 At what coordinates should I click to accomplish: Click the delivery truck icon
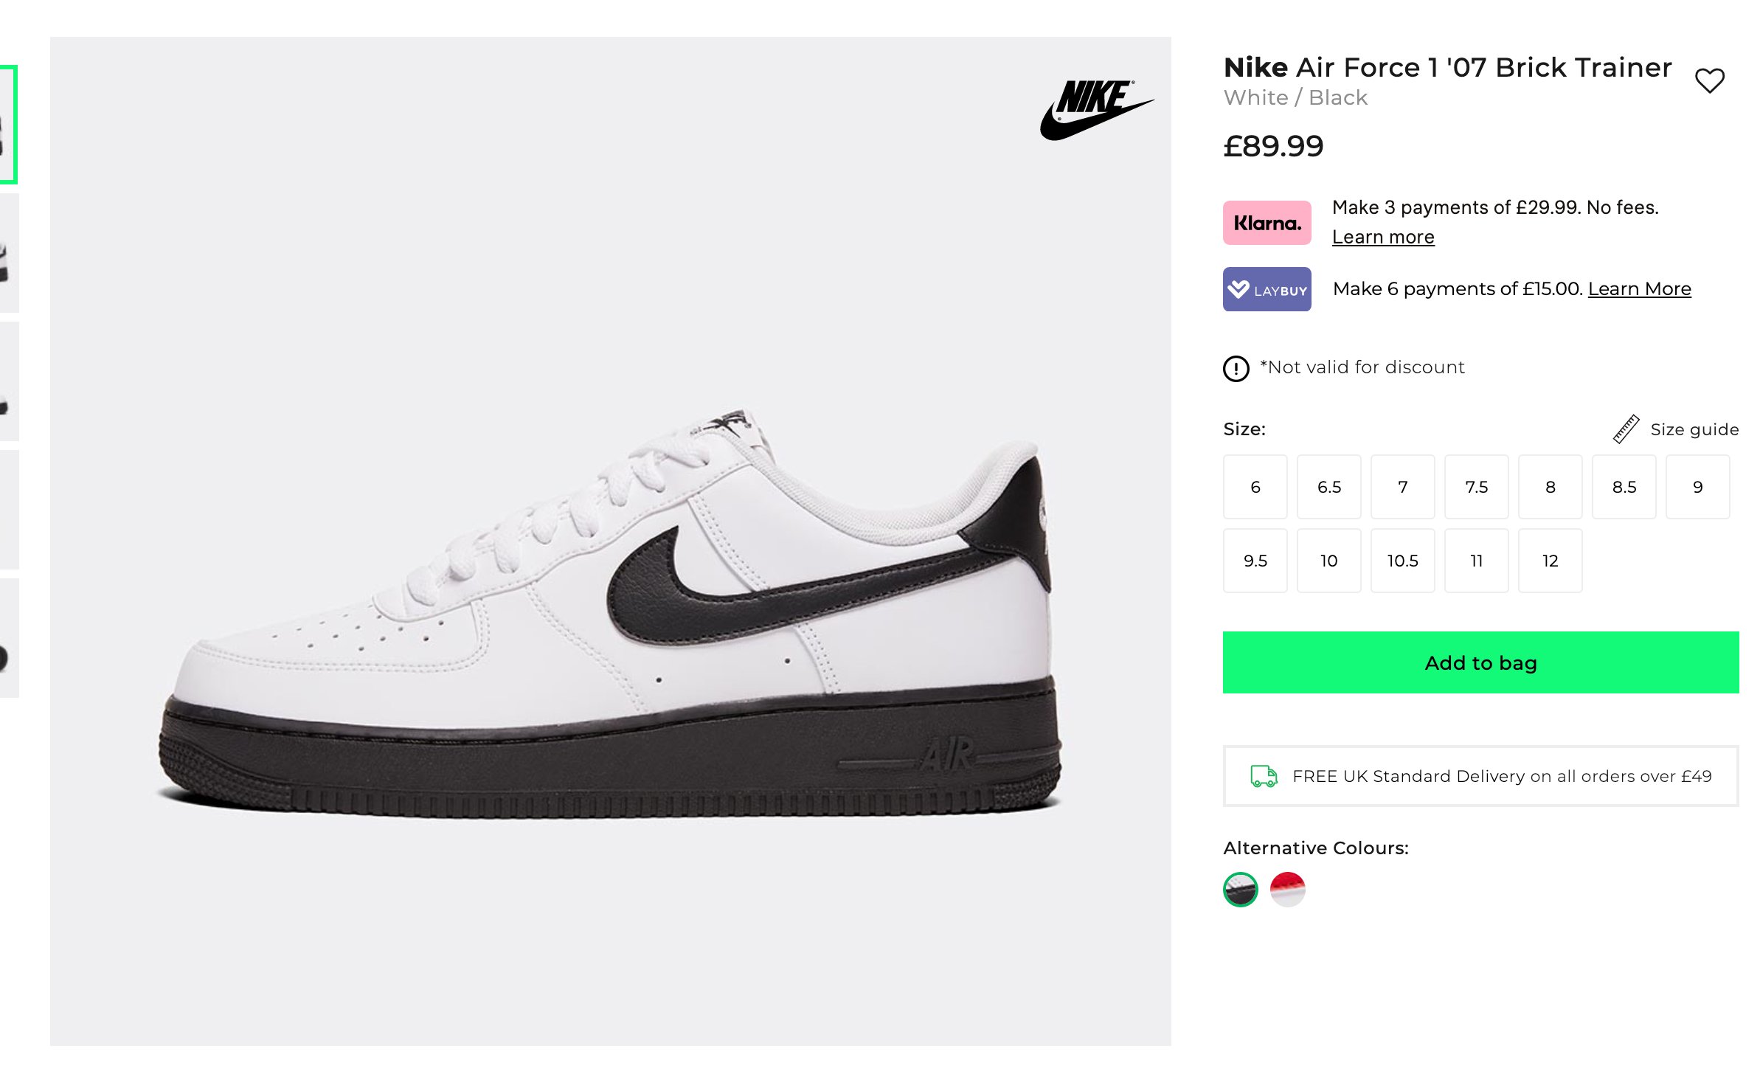coord(1264,776)
